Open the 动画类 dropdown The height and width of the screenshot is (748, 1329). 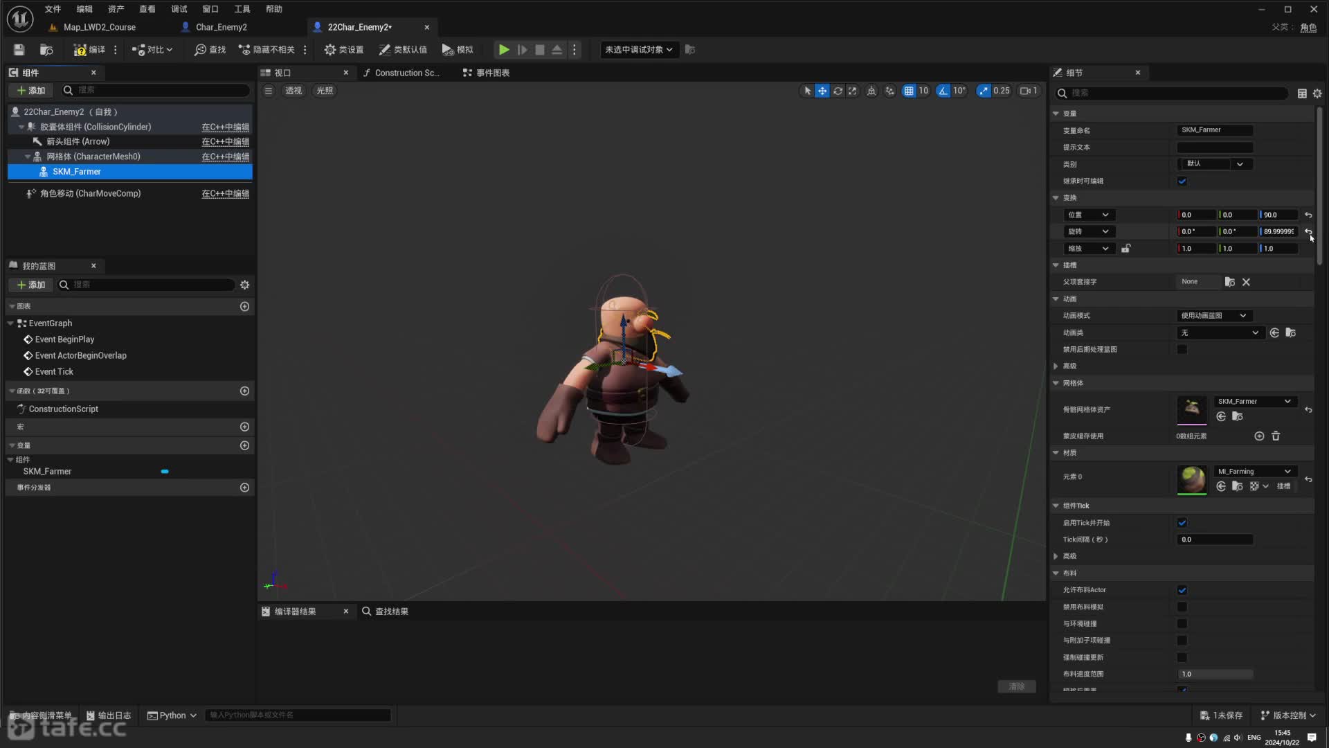[x=1220, y=332]
